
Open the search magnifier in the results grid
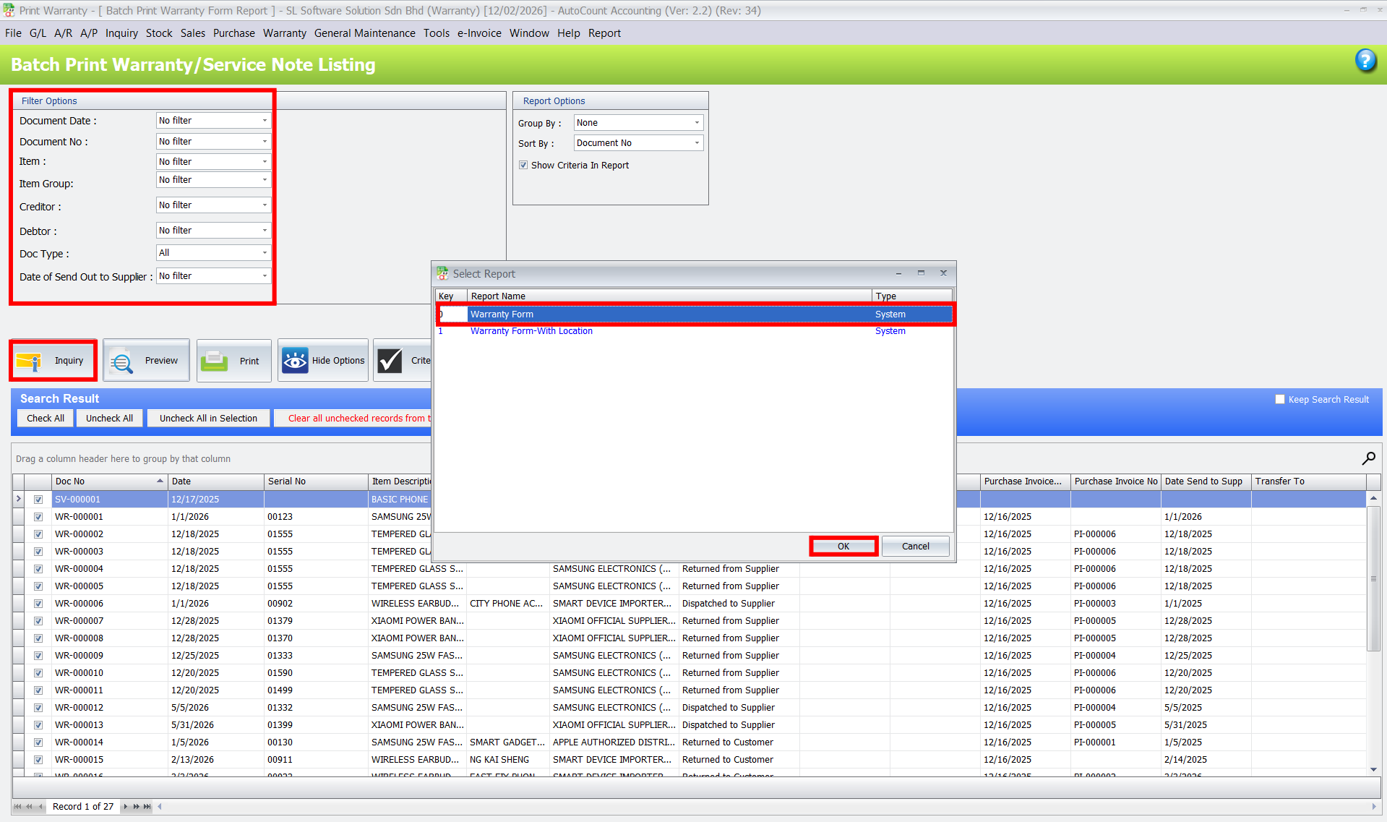pos(1368,458)
